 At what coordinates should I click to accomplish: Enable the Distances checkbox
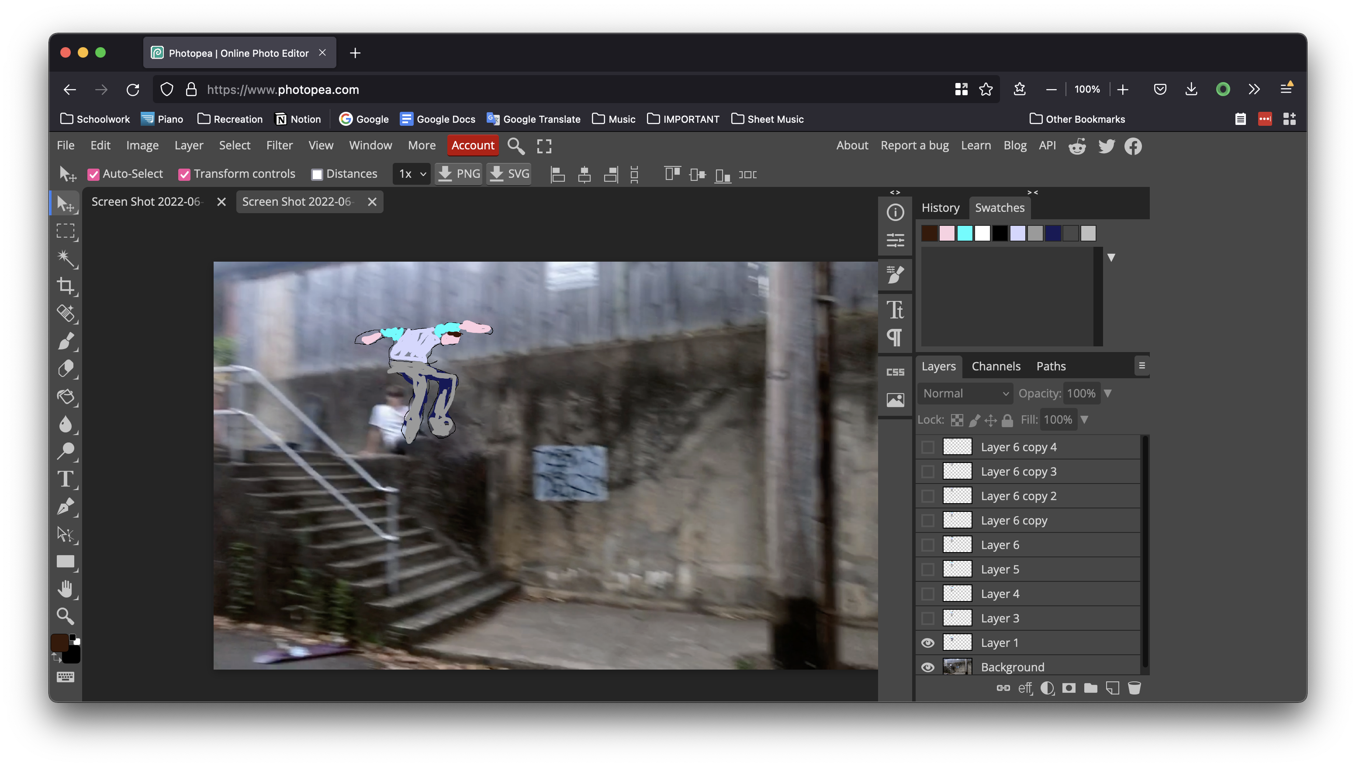click(317, 174)
